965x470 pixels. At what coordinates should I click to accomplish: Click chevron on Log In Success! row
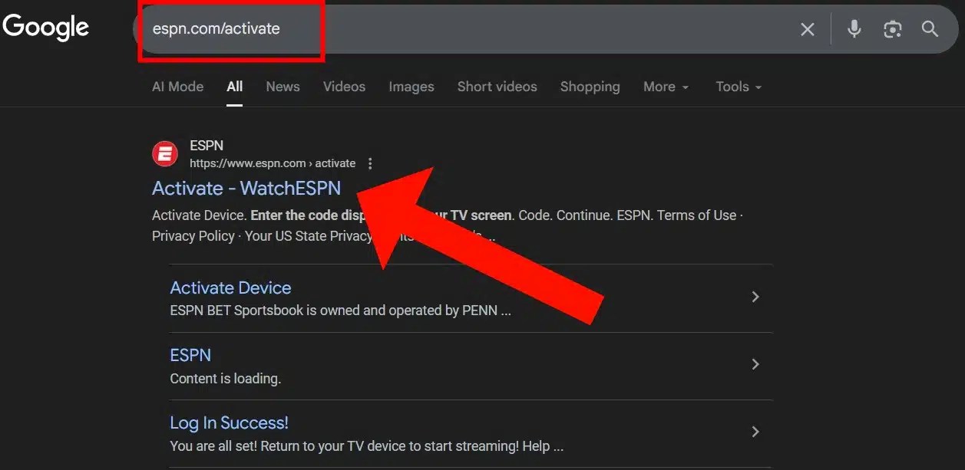pyautogui.click(x=755, y=432)
